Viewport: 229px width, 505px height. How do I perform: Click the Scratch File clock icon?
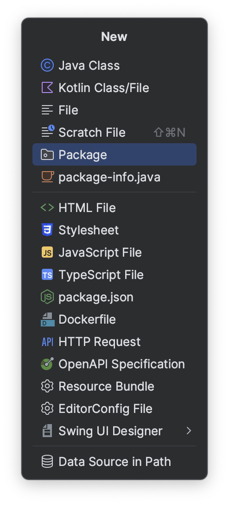[x=48, y=132]
